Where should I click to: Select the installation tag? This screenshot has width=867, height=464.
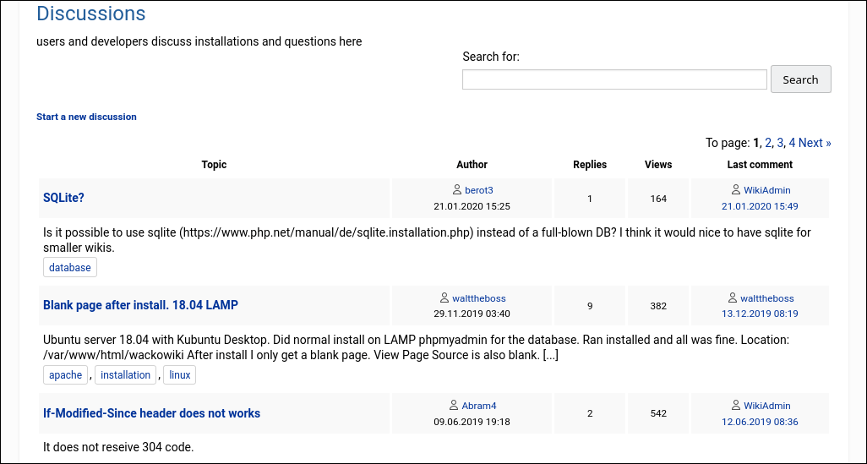pos(125,375)
